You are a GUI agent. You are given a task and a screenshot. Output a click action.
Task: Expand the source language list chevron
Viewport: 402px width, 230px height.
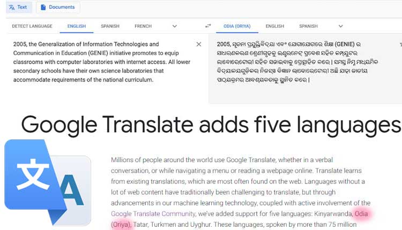click(174, 26)
